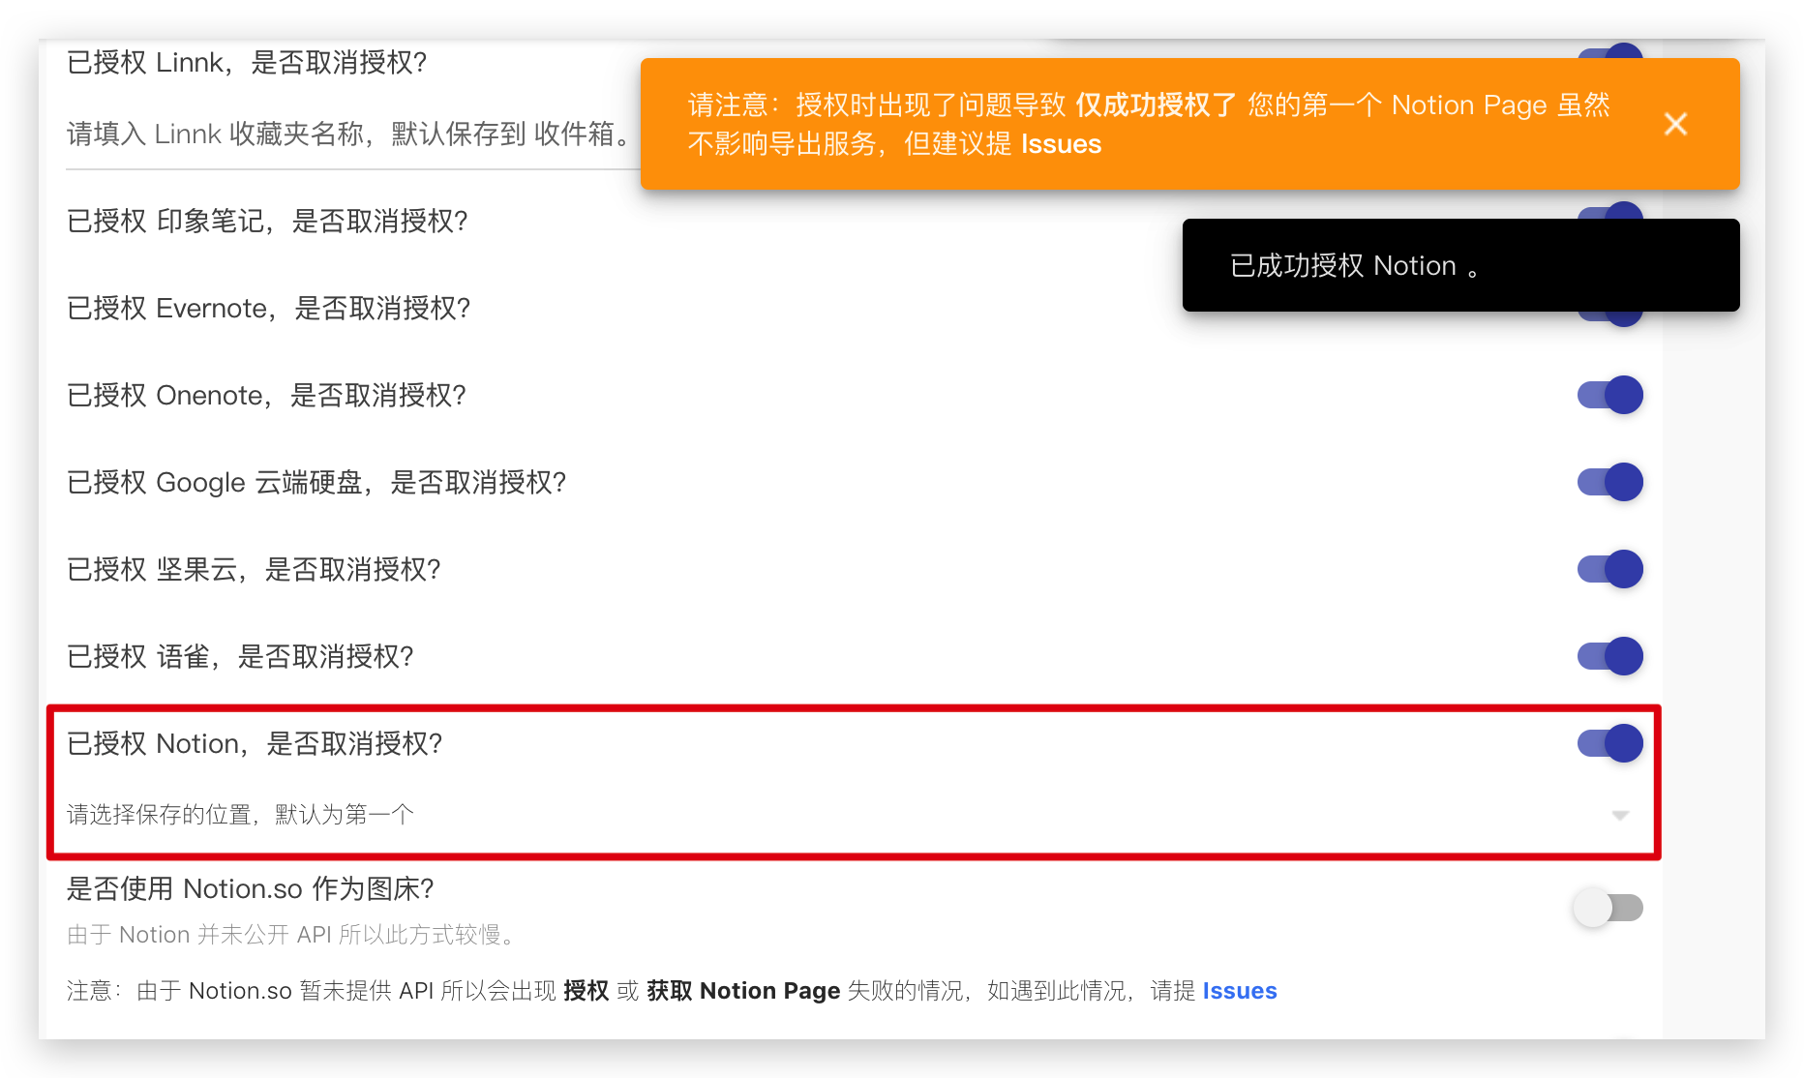Turn off the 坚果云 authorization toggle
This screenshot has width=1804, height=1078.
tap(1610, 569)
